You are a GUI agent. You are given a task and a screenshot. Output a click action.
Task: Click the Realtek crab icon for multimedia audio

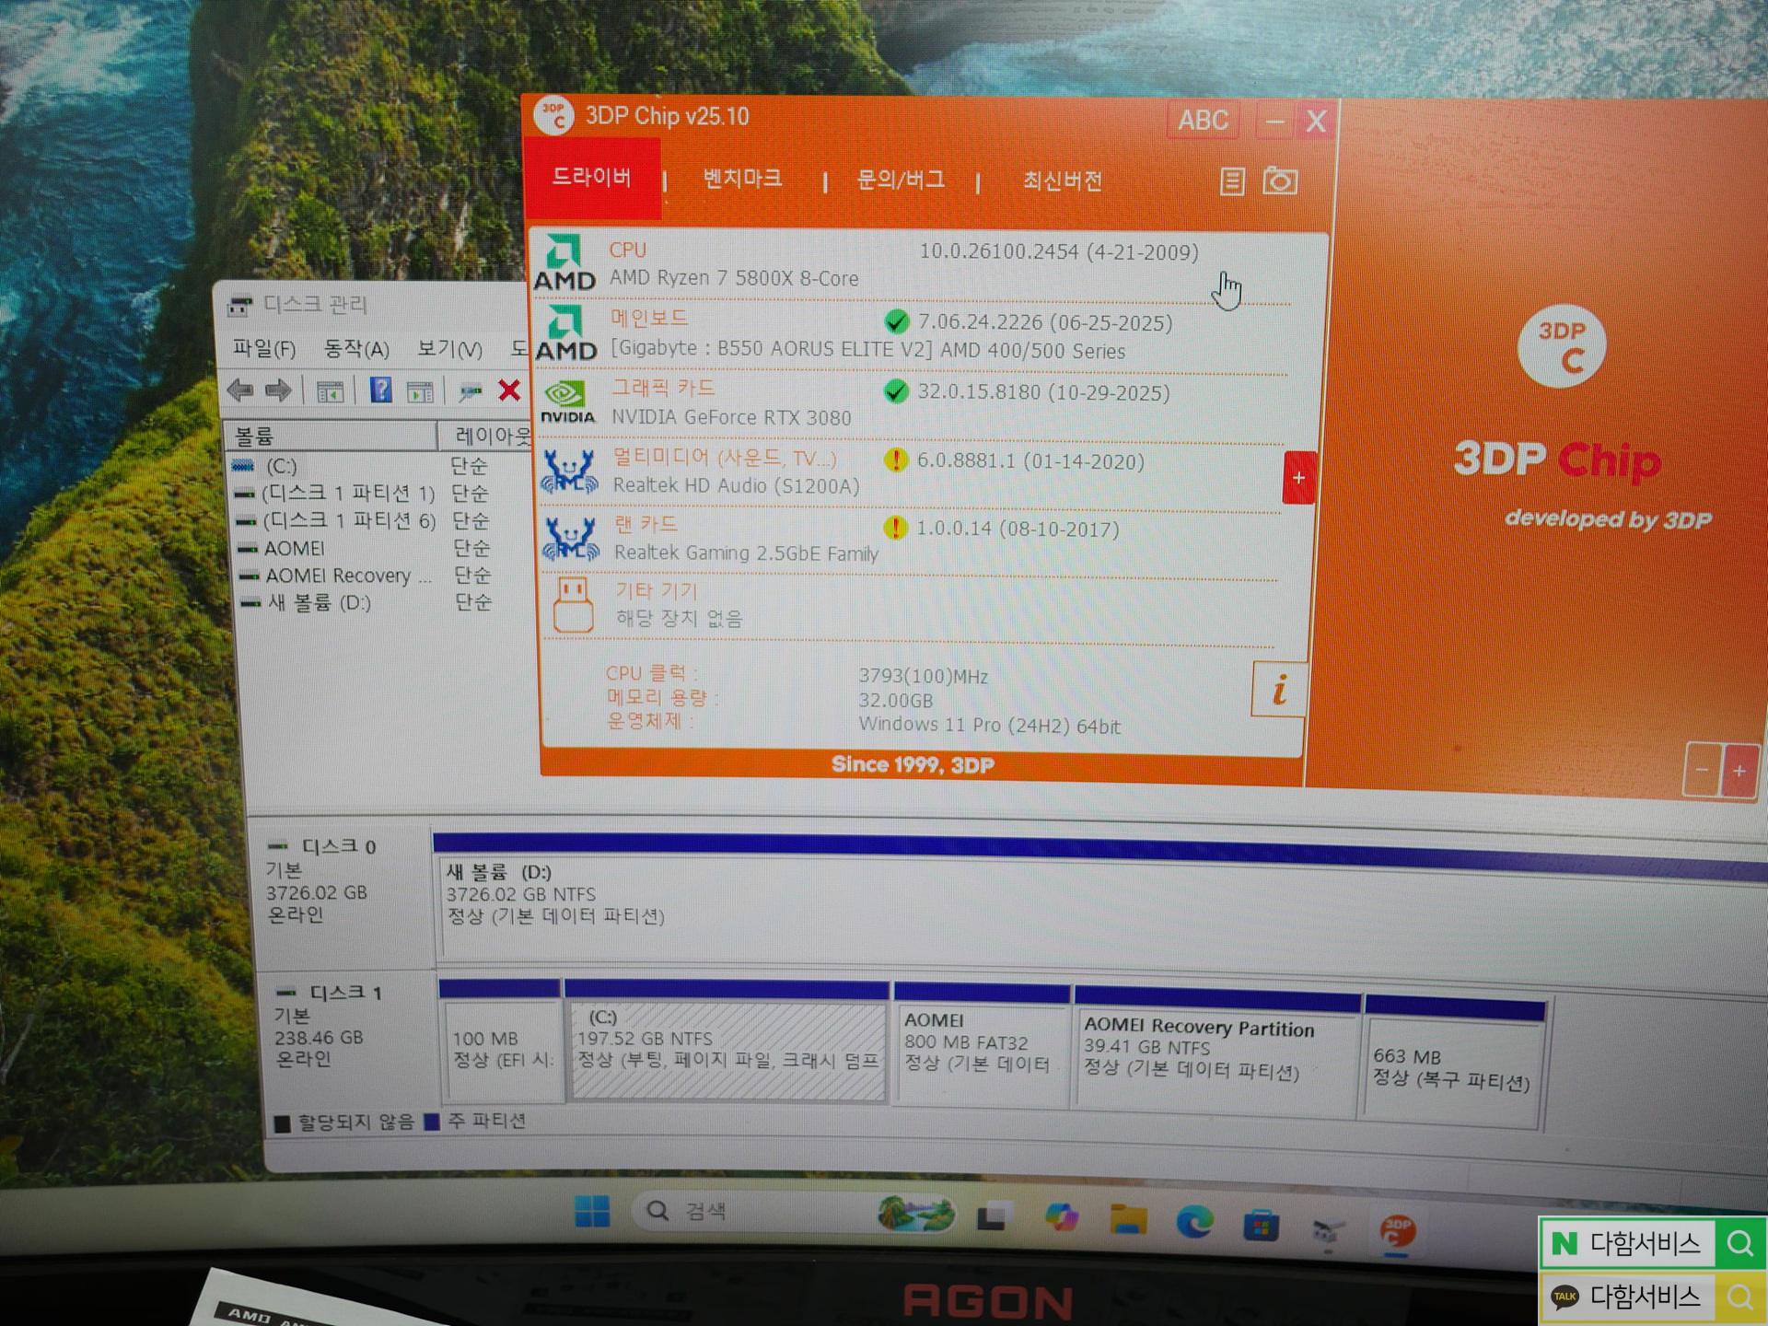569,471
